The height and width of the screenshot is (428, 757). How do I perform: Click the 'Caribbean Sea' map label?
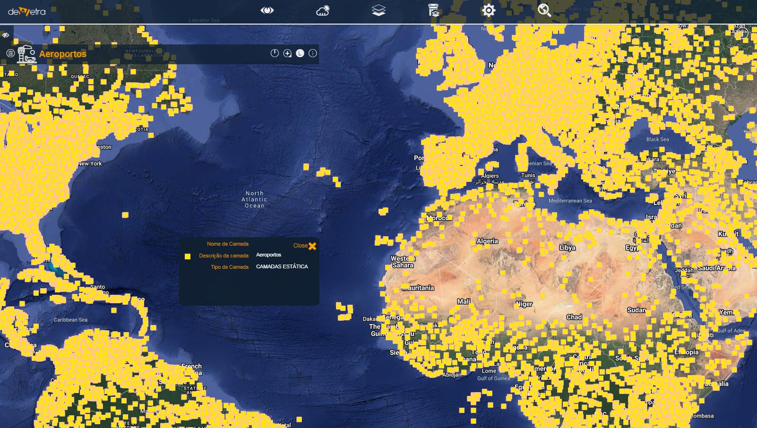[x=70, y=320]
